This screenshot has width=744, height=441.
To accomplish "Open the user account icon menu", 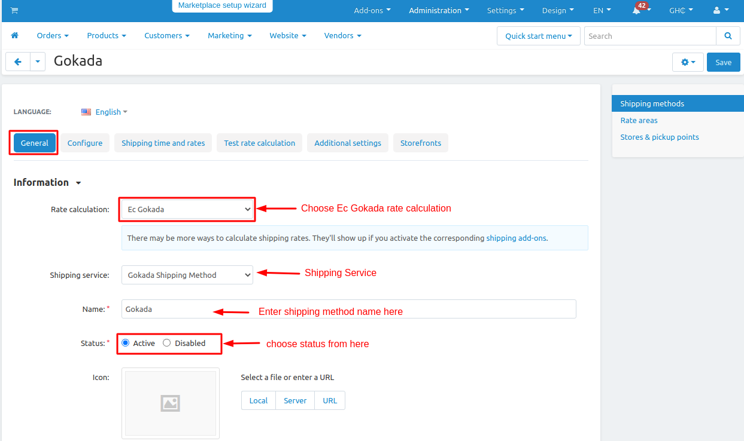I will point(721,10).
